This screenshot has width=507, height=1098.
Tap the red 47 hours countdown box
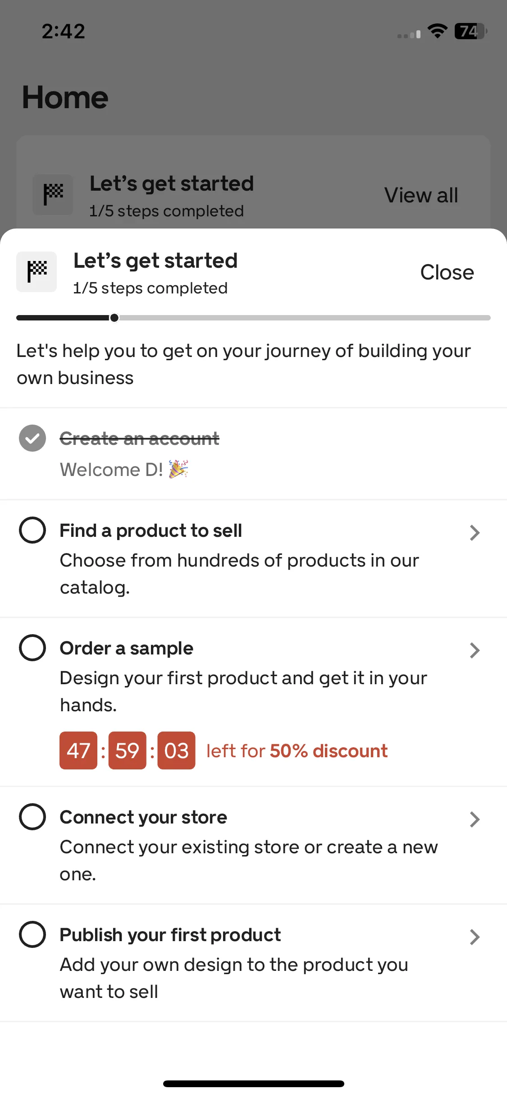pos(78,750)
